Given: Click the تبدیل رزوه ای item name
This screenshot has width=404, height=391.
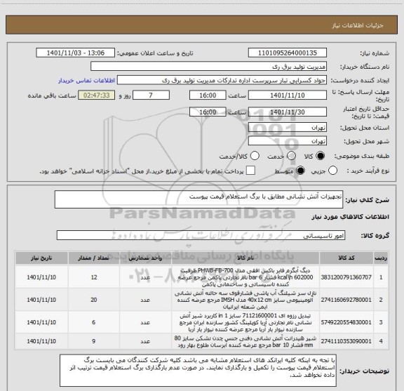Looking at the screenshot, I should click(x=245, y=322).
